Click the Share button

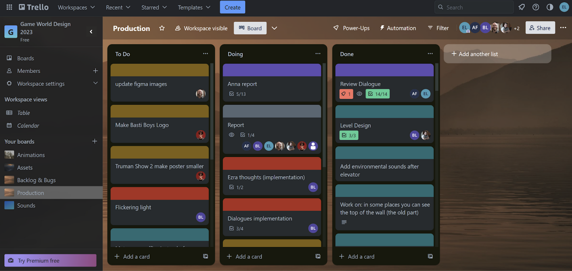[540, 28]
